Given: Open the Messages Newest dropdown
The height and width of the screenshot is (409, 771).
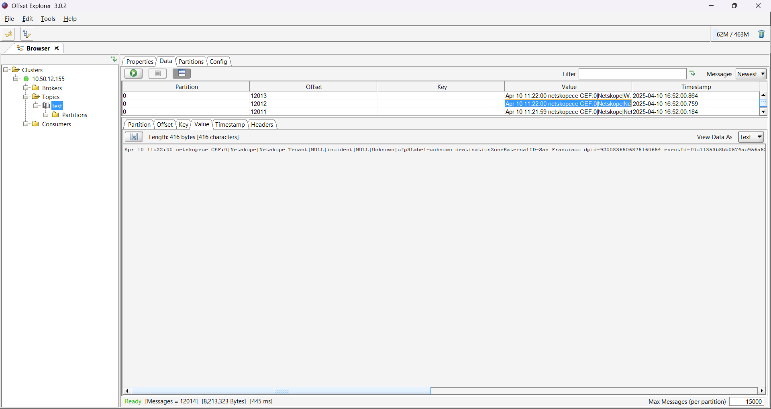Looking at the screenshot, I should pos(751,74).
